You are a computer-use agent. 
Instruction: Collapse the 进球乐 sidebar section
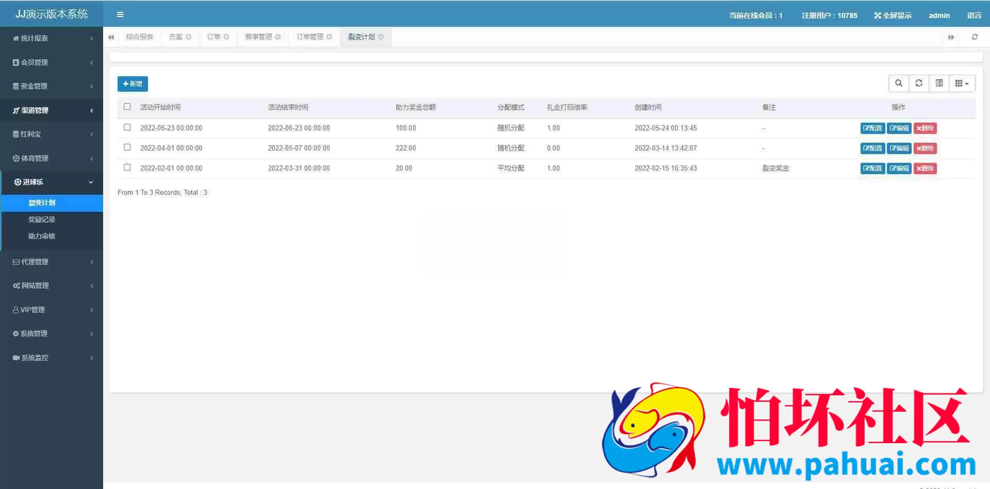[52, 182]
